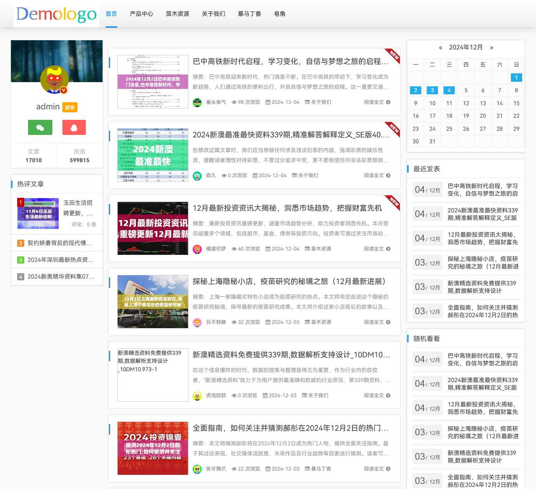536x489 pixels.
Task: Go to previous month in calendar
Action: coord(441,47)
